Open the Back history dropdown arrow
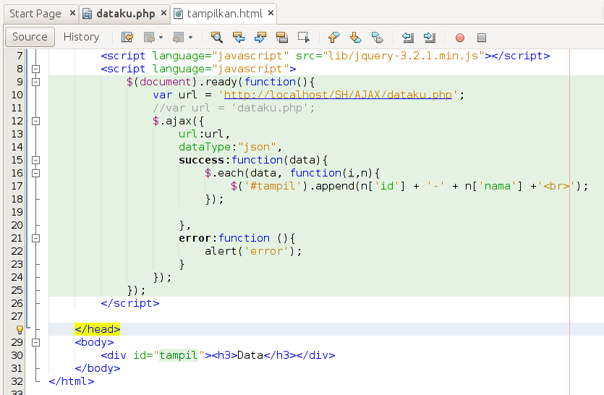The width and height of the screenshot is (604, 395). coord(161,38)
